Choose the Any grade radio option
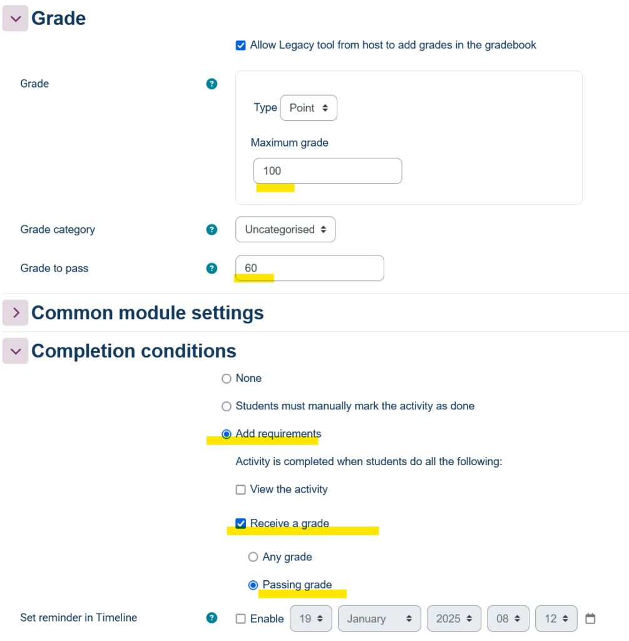Viewport: 629px width, 641px height. [253, 557]
